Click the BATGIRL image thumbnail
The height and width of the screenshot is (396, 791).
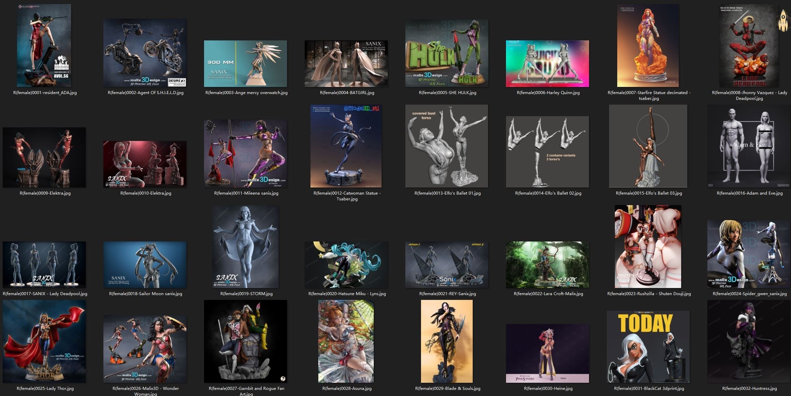tap(346, 63)
